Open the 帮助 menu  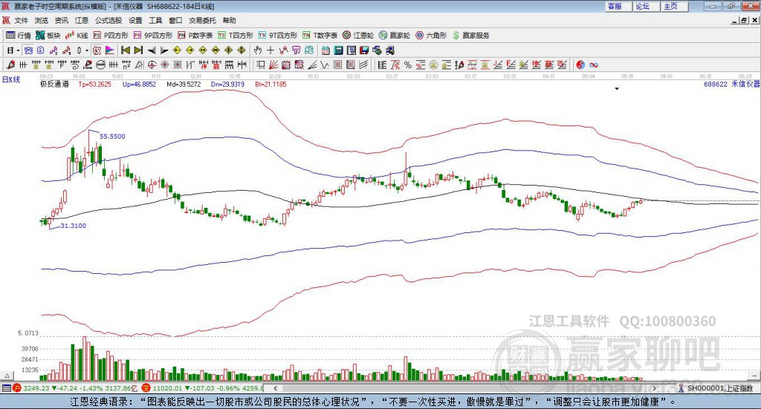point(229,20)
